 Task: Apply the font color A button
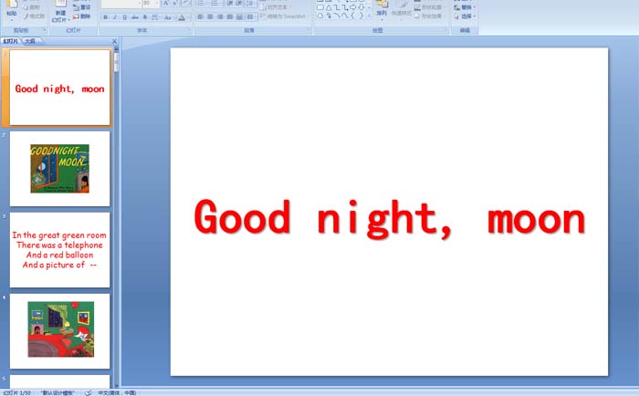click(182, 17)
